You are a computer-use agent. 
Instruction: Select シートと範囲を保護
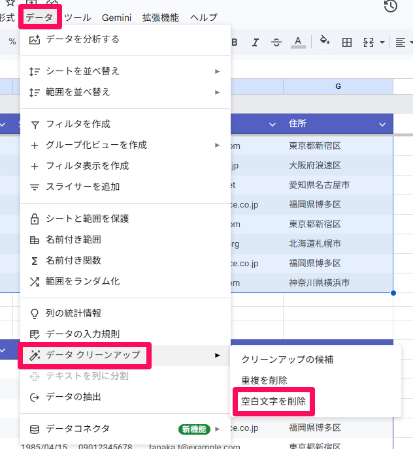coord(125,219)
